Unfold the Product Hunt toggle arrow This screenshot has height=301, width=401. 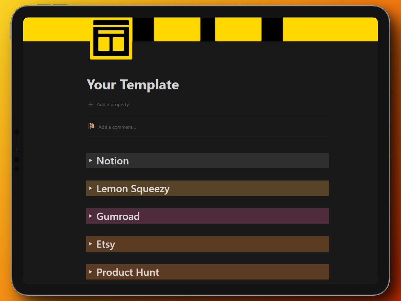pos(91,272)
